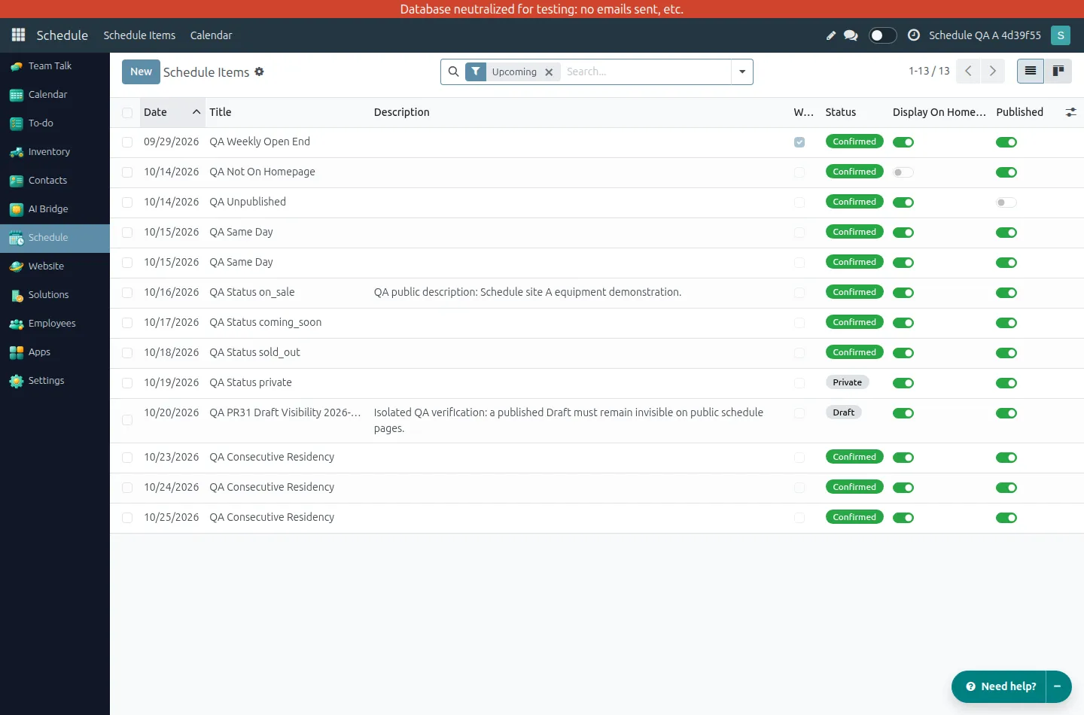Image resolution: width=1084 pixels, height=715 pixels.
Task: Open optional columns adjust icon
Action: pyautogui.click(x=1070, y=112)
